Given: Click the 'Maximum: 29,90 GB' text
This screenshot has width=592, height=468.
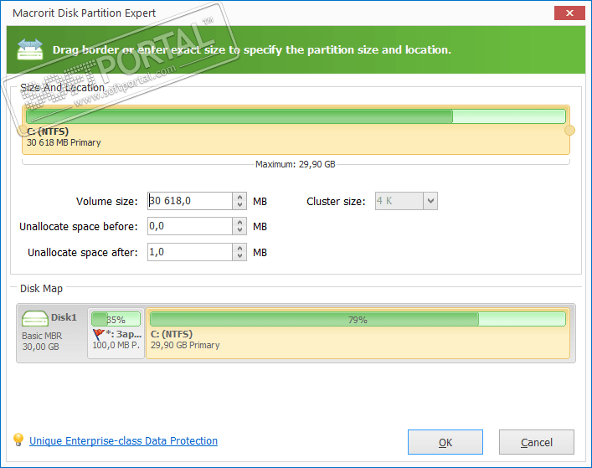Looking at the screenshot, I should click(296, 165).
